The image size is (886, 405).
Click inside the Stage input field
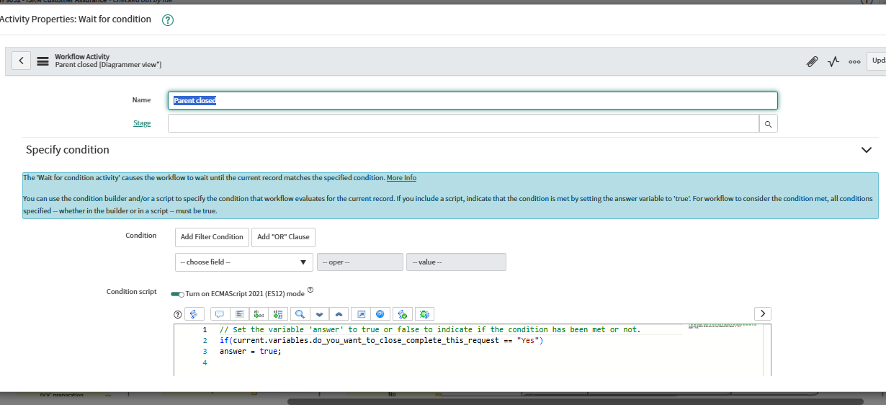tap(462, 124)
